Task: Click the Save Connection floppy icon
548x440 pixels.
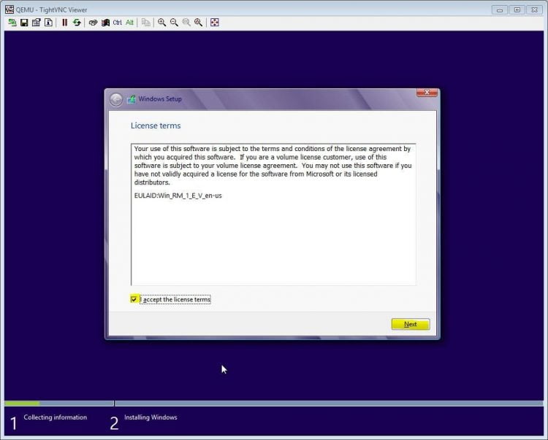Action: point(24,23)
